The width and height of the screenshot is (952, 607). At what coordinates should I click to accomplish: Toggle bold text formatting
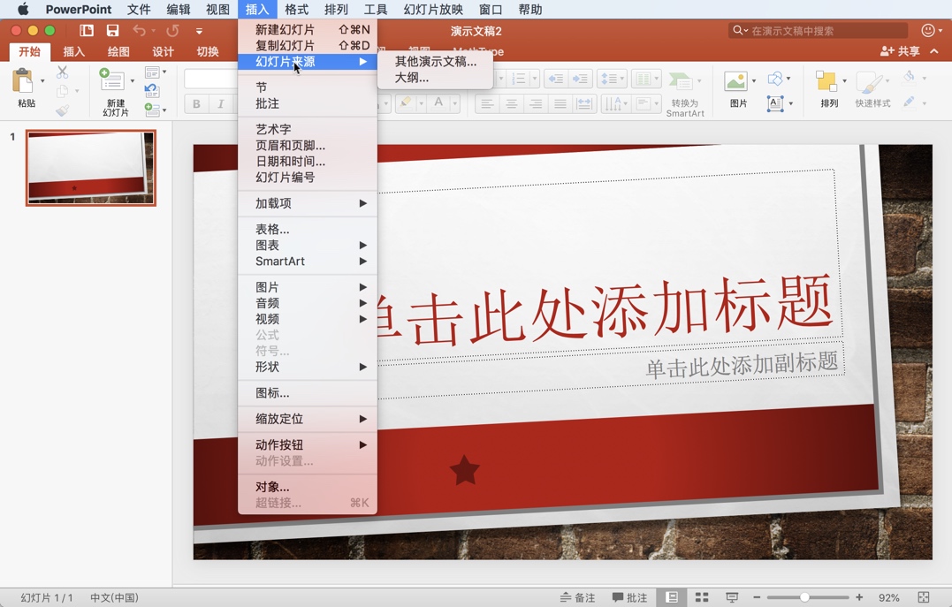pos(194,103)
